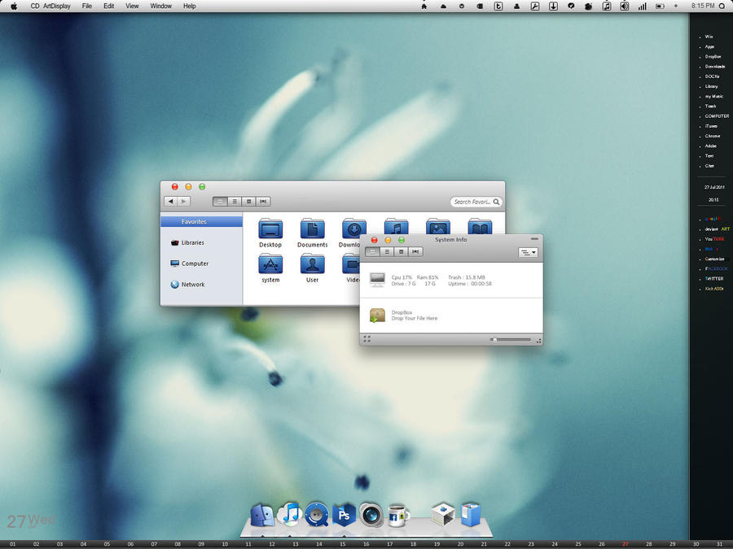Open the system applications folder
Image resolution: width=733 pixels, height=549 pixels.
point(270,264)
